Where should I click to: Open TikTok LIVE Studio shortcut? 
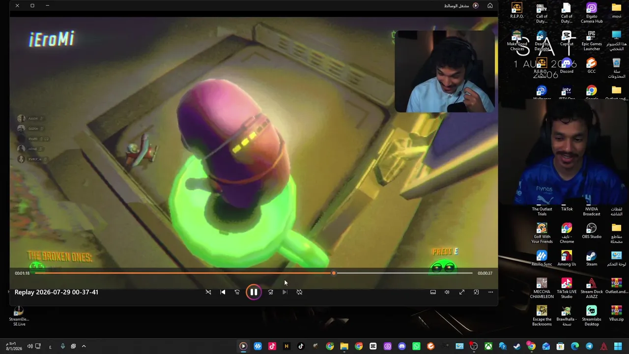click(567, 289)
